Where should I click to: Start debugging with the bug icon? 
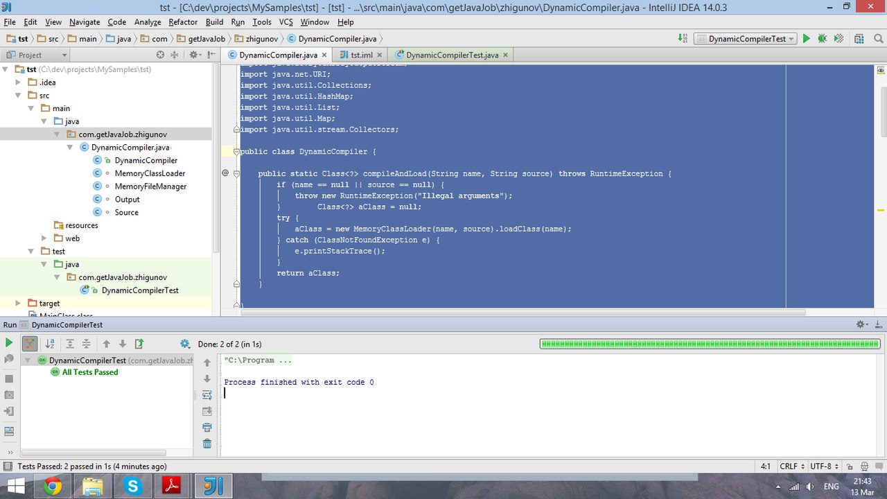822,39
